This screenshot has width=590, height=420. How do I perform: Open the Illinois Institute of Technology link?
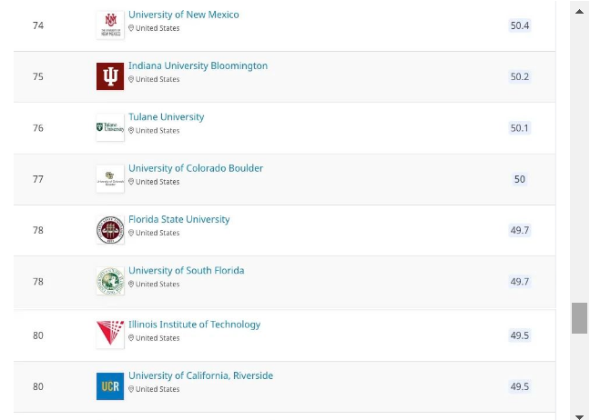coord(195,325)
